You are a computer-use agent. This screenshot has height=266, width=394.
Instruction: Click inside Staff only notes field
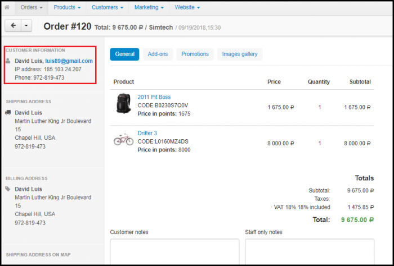[x=310, y=251]
